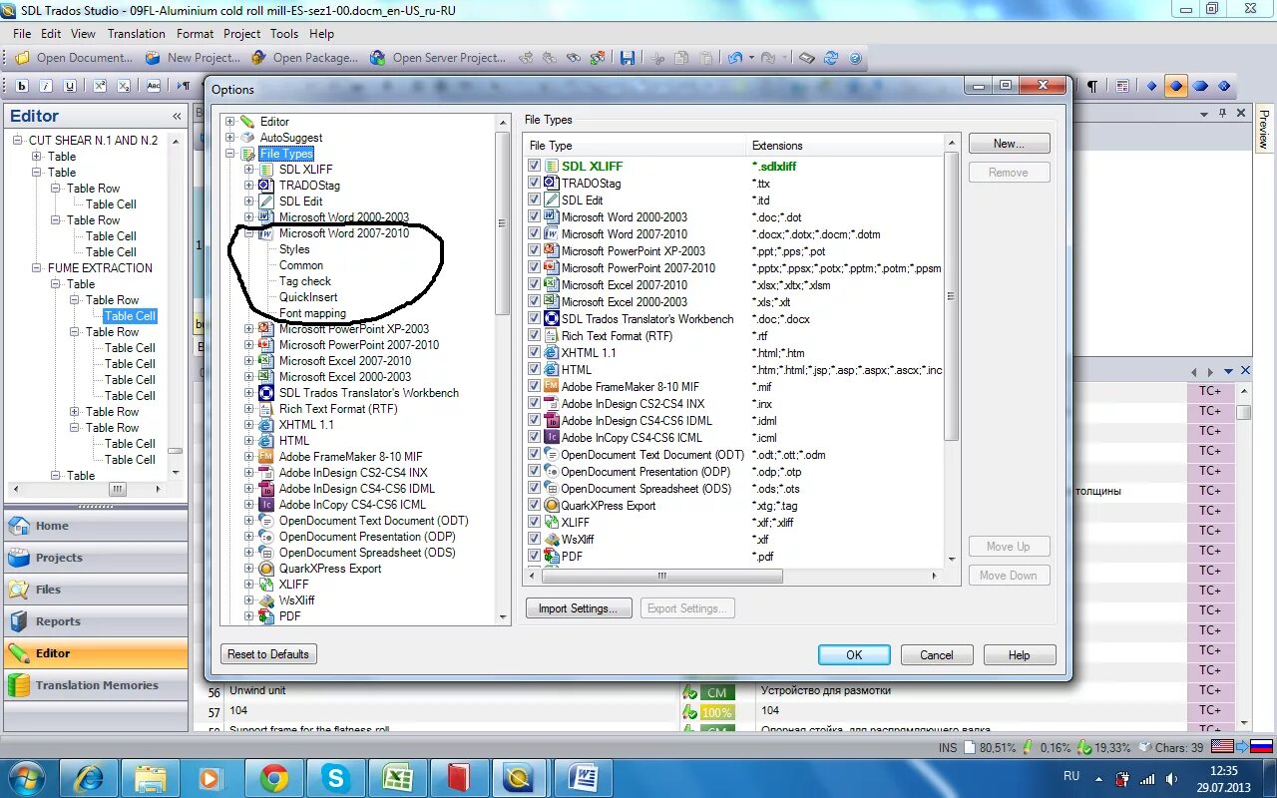The height and width of the screenshot is (798, 1277).
Task: Launch Internet Explorer from taskbar
Action: click(x=90, y=777)
